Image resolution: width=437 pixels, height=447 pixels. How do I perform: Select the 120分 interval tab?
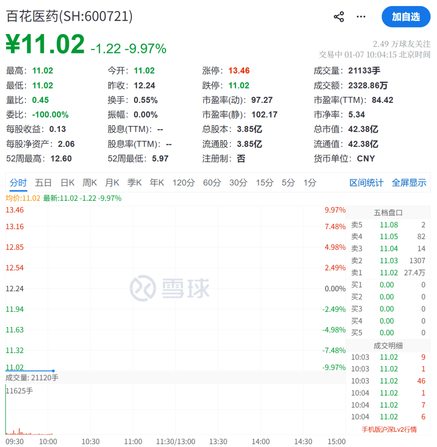click(x=183, y=183)
